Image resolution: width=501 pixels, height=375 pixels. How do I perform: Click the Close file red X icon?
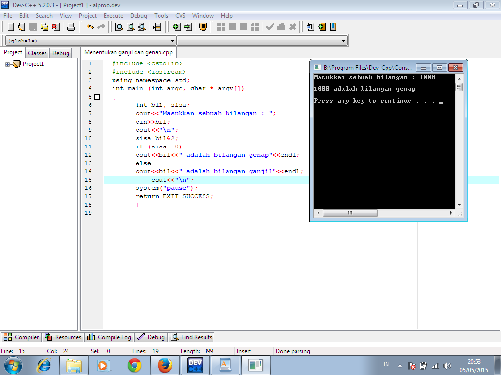pos(56,27)
